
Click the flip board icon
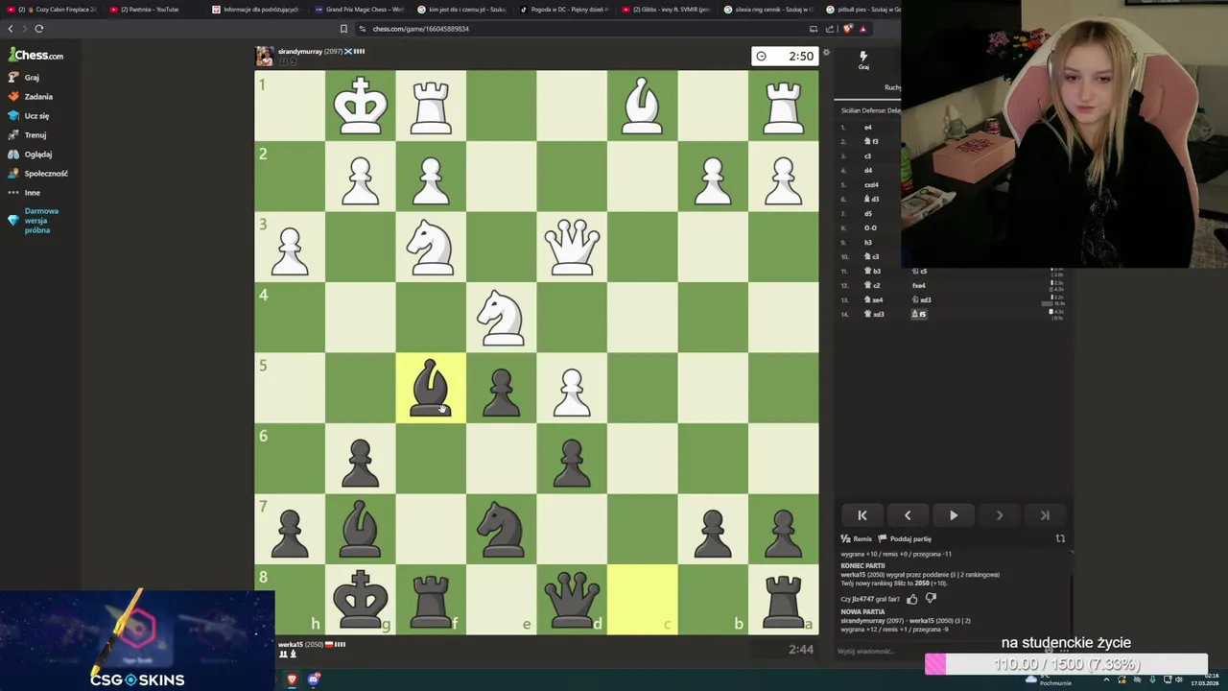tap(1060, 538)
